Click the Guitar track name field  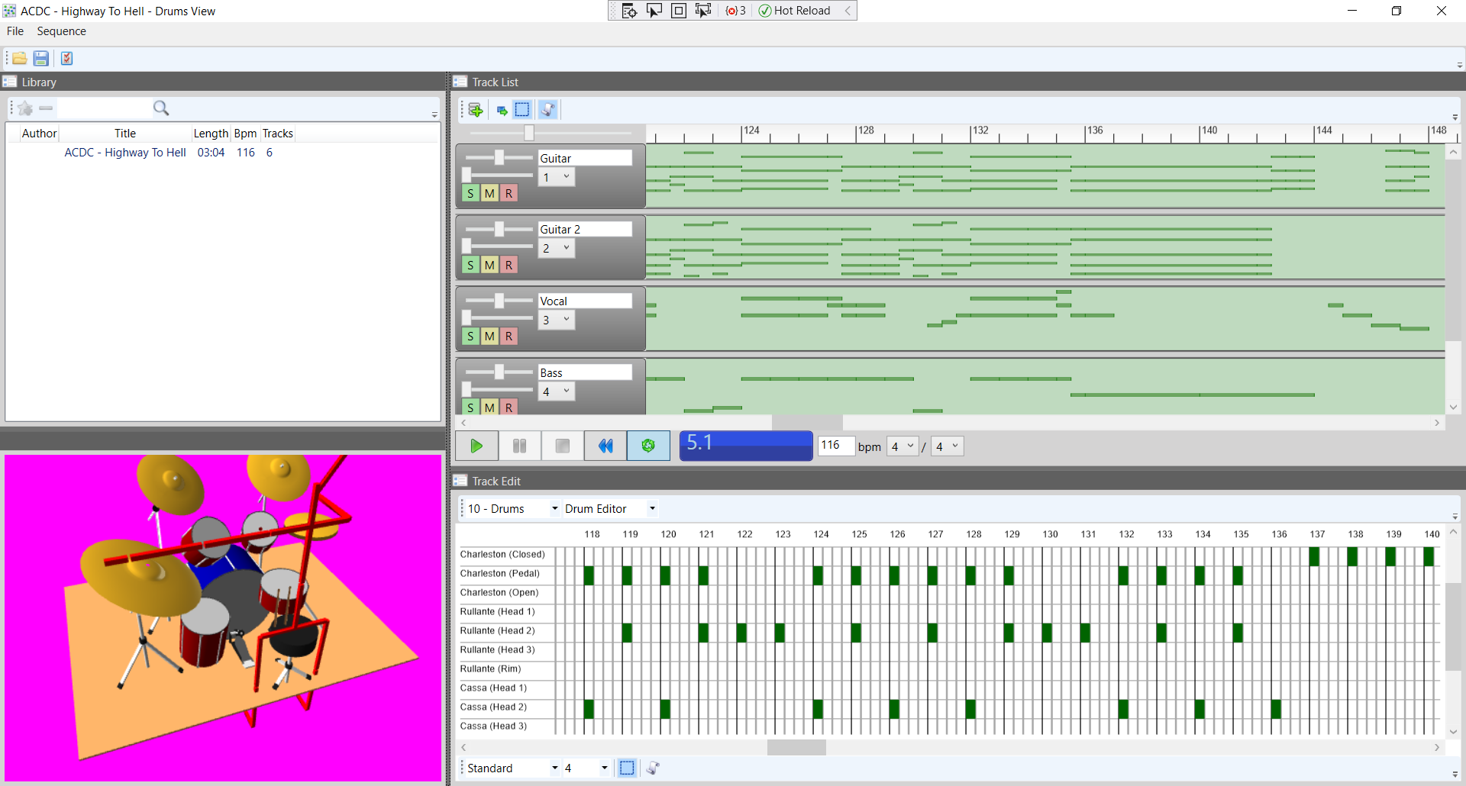[x=586, y=158]
